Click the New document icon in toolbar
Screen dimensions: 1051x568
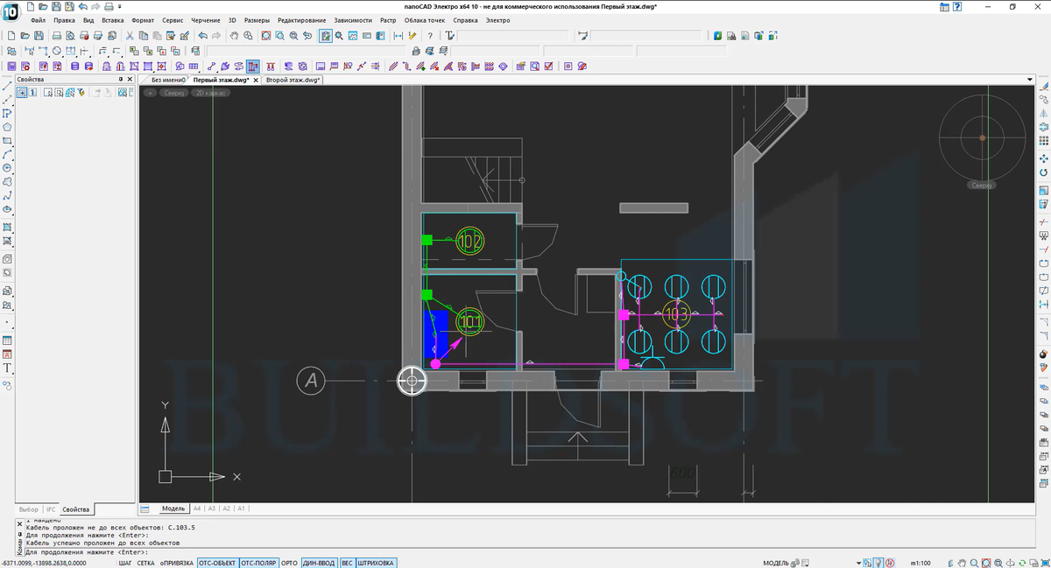click(x=11, y=36)
